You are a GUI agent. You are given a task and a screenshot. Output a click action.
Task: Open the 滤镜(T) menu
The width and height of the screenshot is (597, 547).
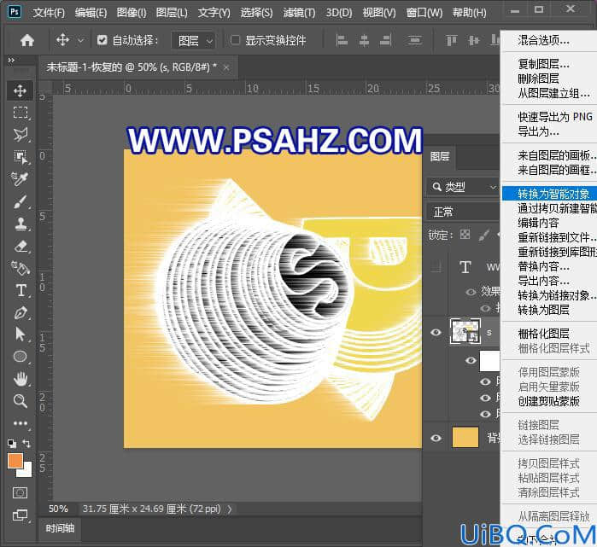299,13
